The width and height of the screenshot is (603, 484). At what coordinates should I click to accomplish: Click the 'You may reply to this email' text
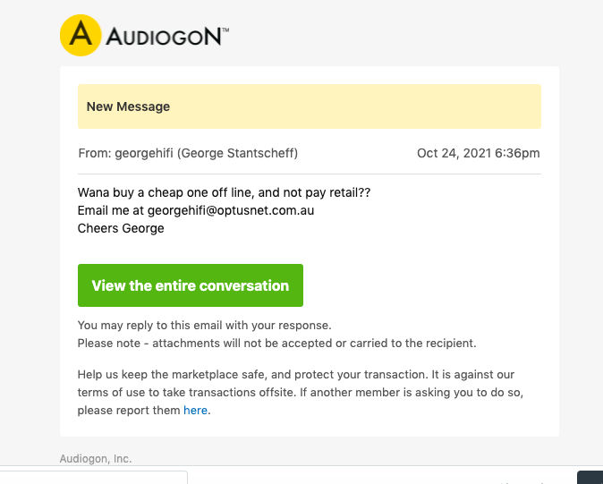pyautogui.click(x=204, y=326)
